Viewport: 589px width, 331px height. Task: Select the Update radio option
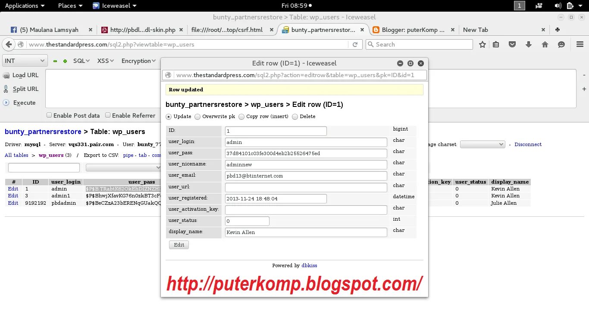(169, 117)
